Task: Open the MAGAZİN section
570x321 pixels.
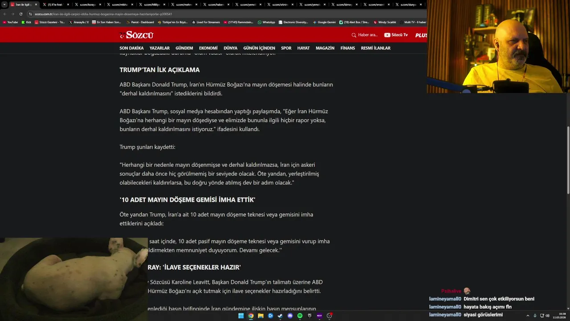Action: click(x=325, y=48)
